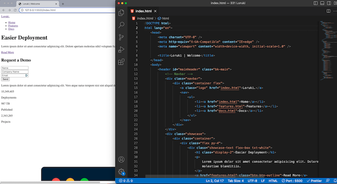Open the Run and Debug view
Screen dimensions: 337x184
click(121, 50)
